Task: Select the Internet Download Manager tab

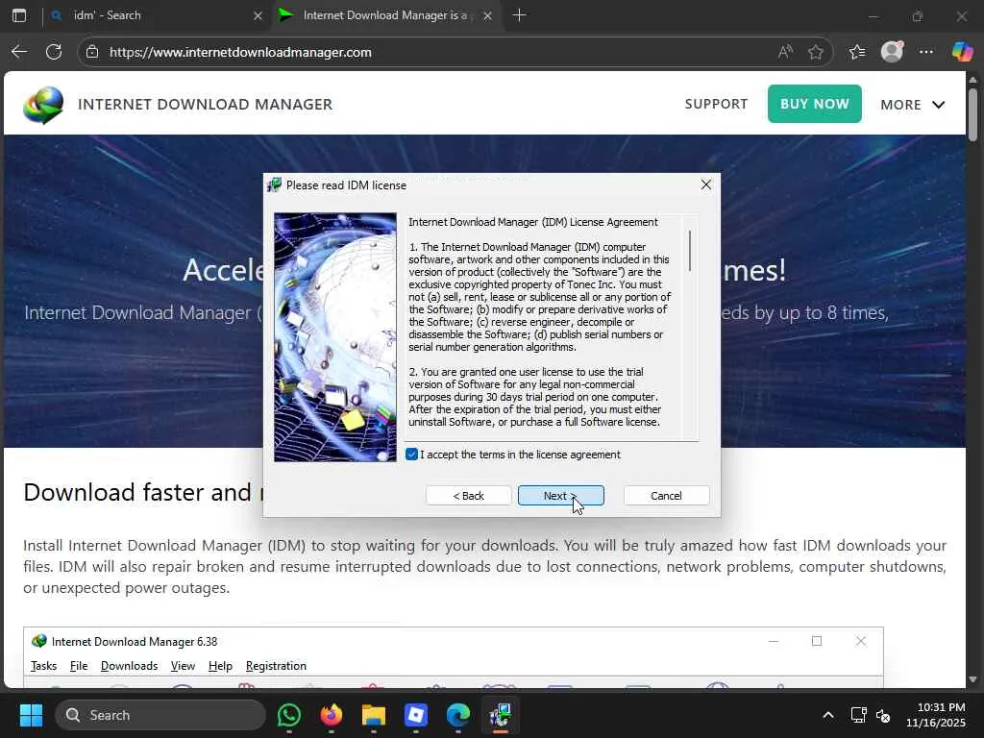Action: pyautogui.click(x=384, y=15)
